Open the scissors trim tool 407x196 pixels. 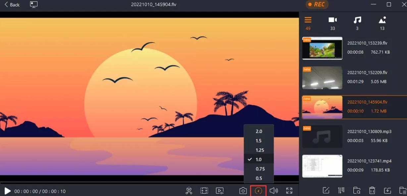coord(189,191)
